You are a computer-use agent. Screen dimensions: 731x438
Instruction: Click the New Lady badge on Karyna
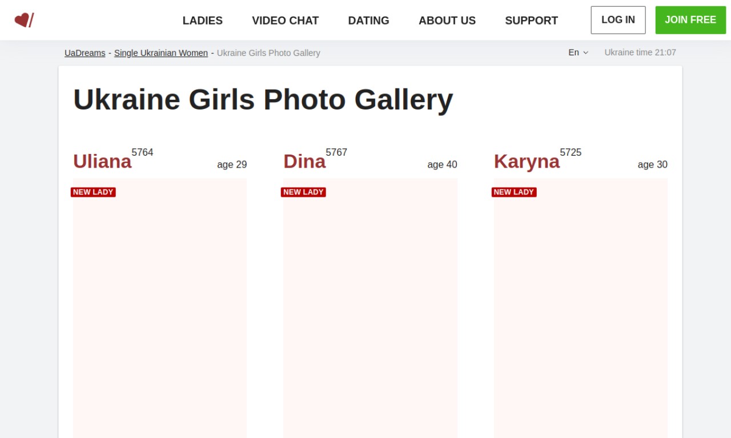[513, 192]
